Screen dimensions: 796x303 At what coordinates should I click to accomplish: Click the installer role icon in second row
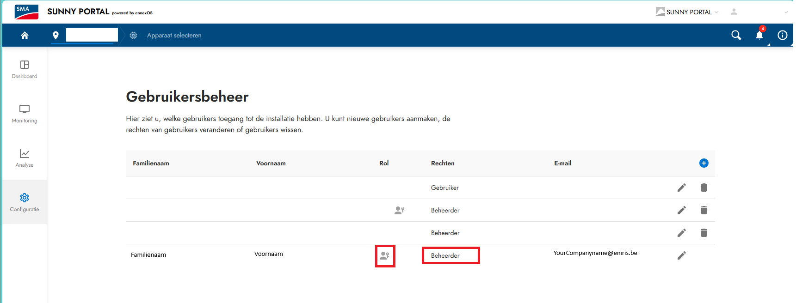coord(399,210)
